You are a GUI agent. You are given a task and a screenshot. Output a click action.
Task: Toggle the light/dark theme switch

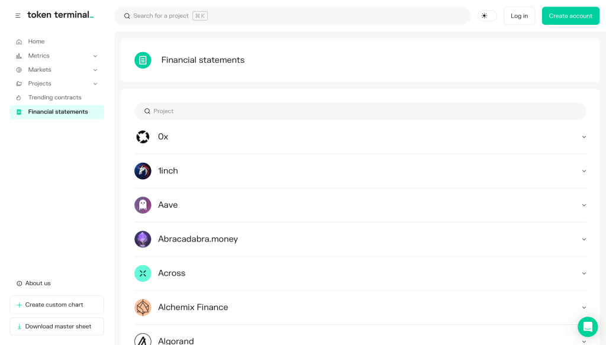[487, 16]
